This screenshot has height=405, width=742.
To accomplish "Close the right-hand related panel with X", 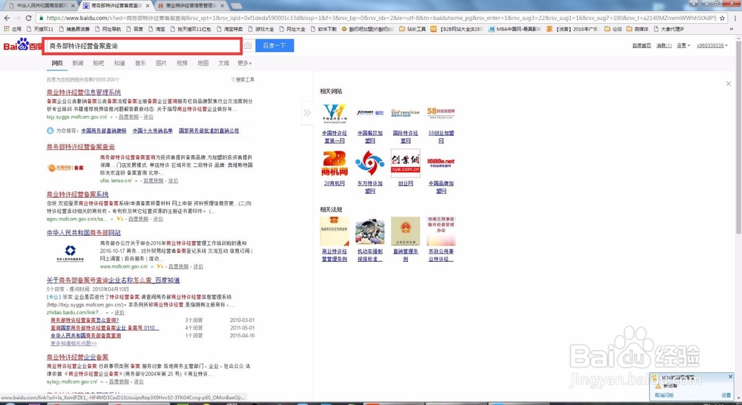I will point(729,84).
